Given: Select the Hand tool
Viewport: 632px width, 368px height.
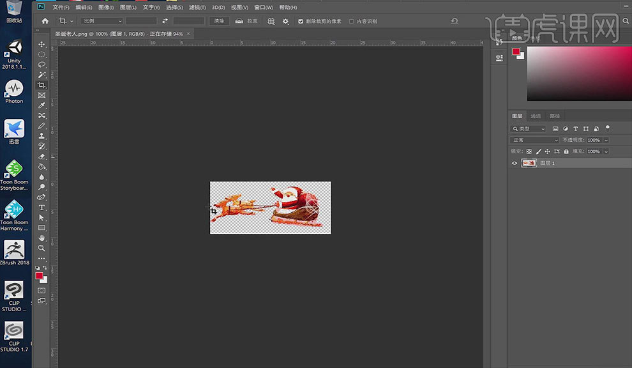Looking at the screenshot, I should (41, 238).
